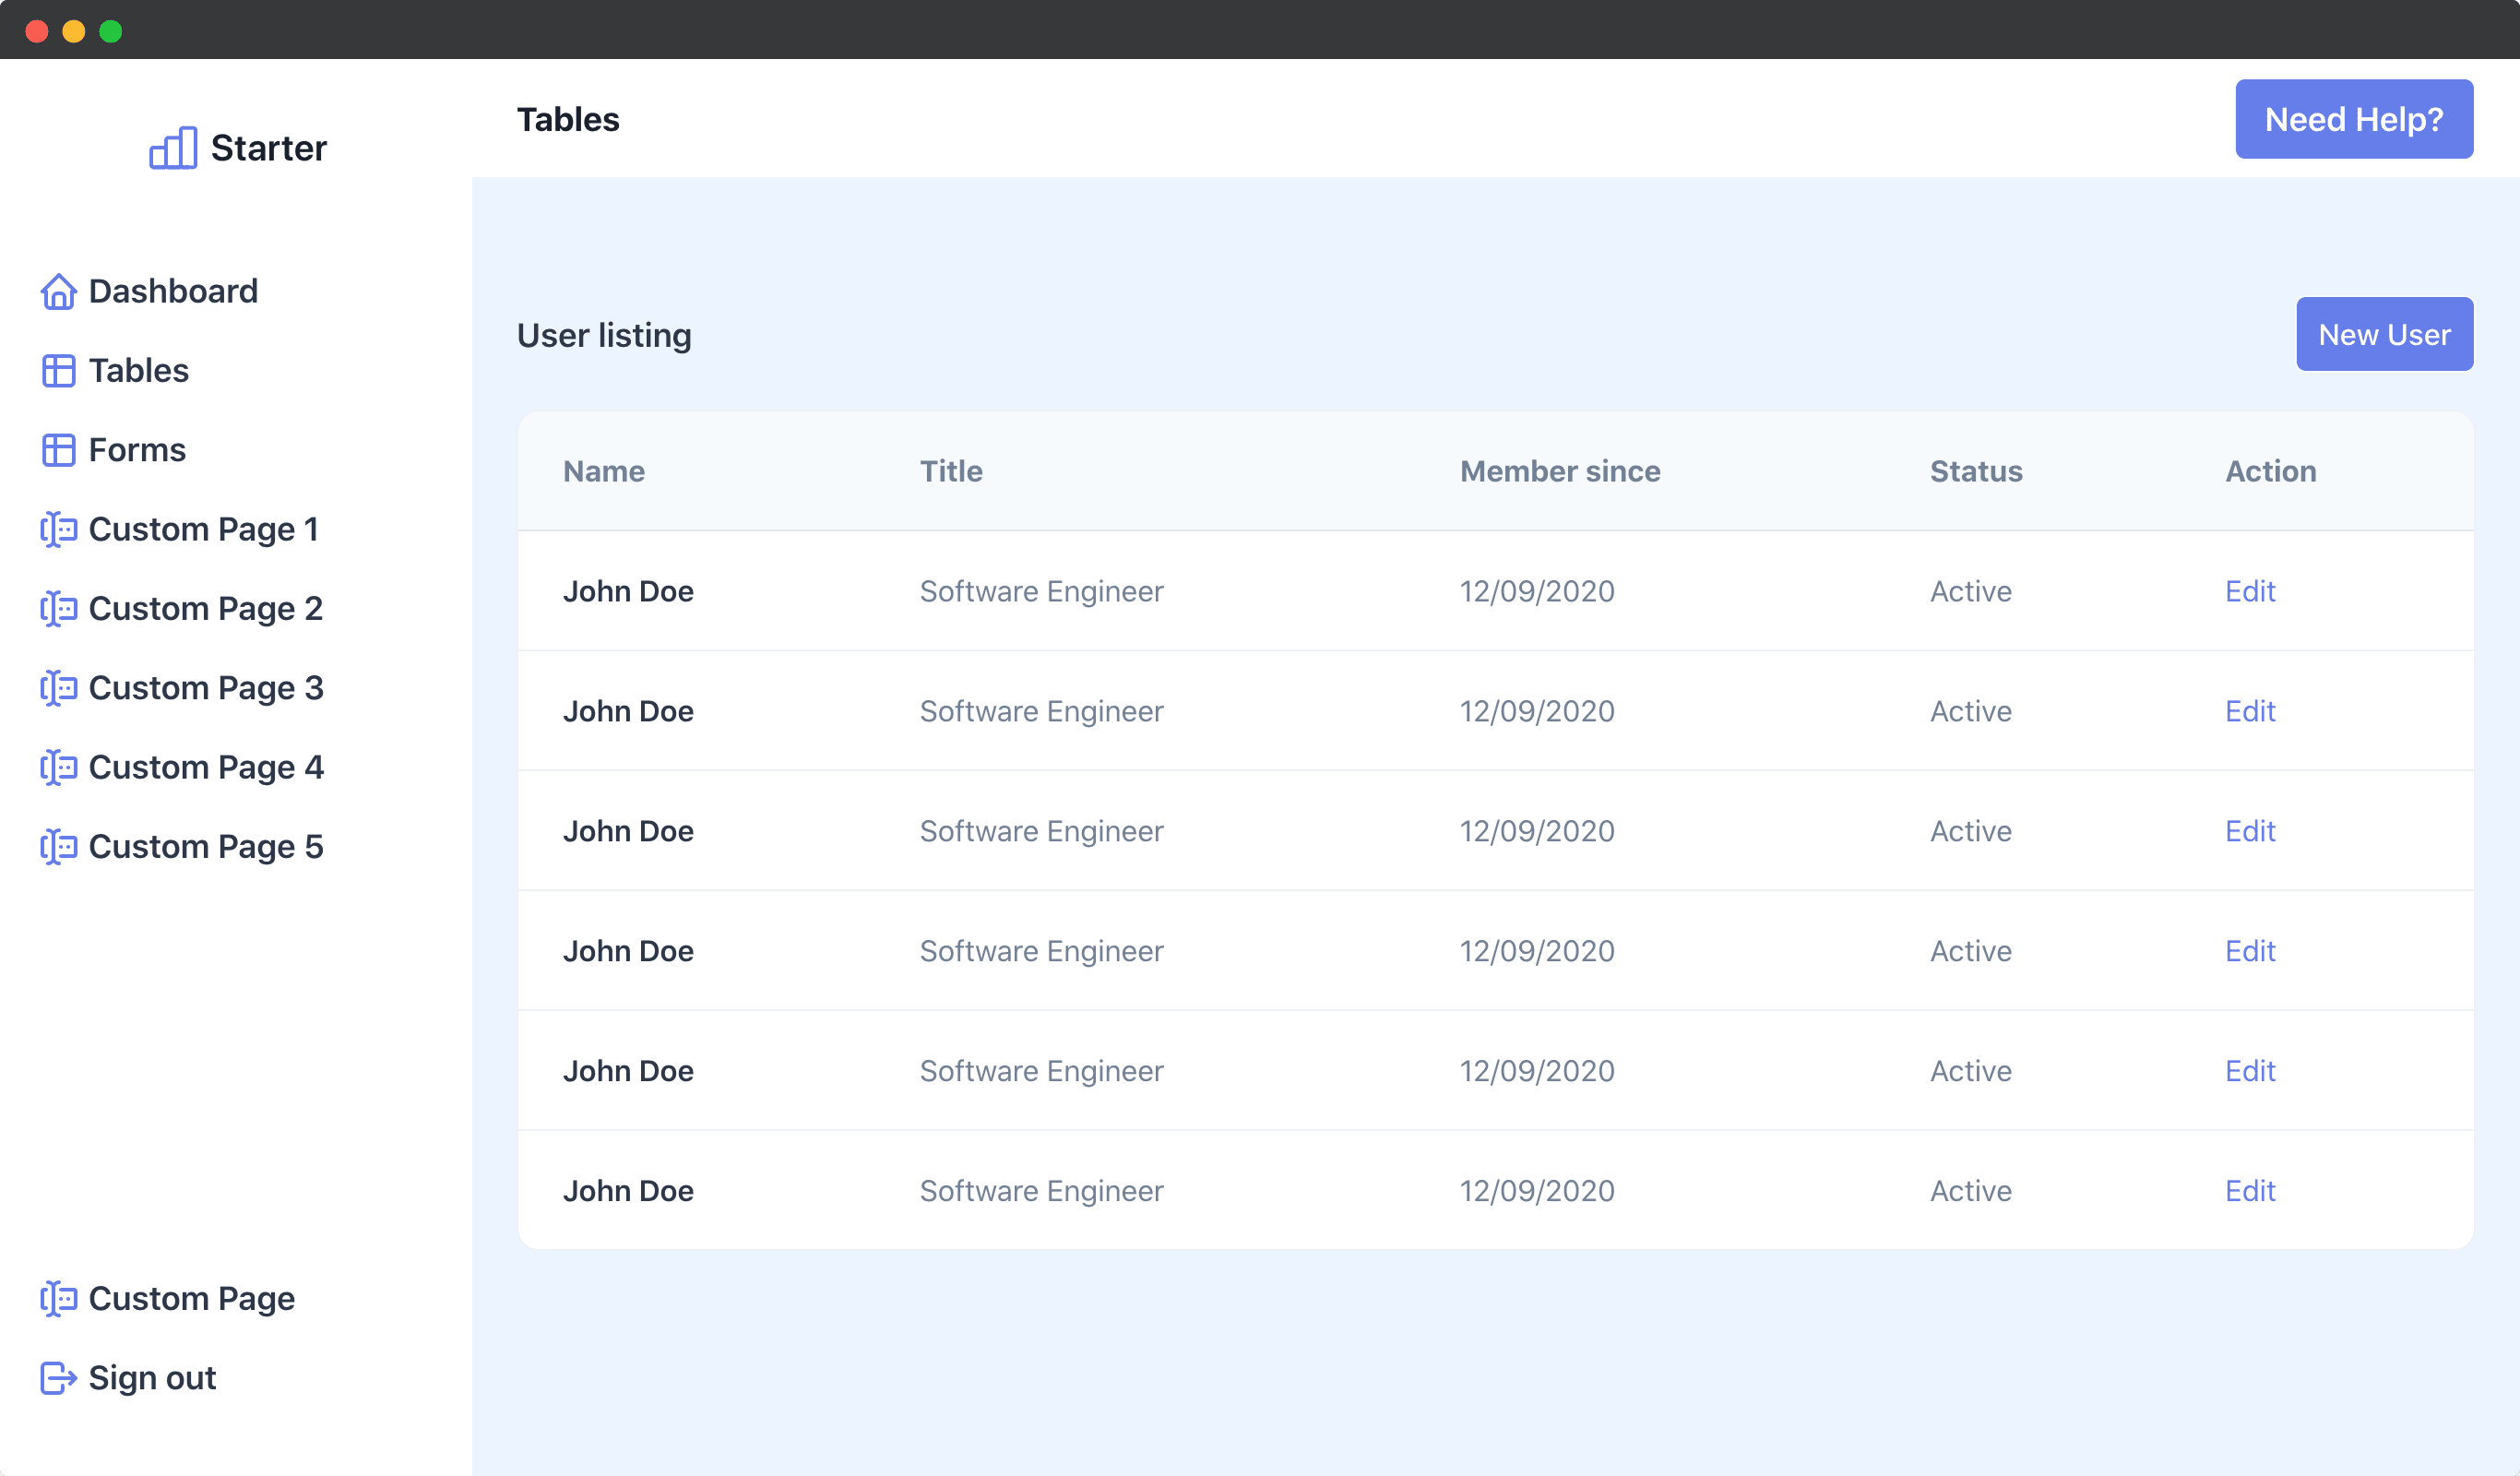Image resolution: width=2520 pixels, height=1476 pixels.
Task: Edit the first John Doe entry
Action: [x=2249, y=591]
